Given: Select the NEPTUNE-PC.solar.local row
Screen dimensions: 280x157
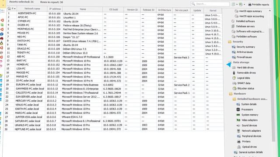Looking at the screenshot, I should pos(114,129).
